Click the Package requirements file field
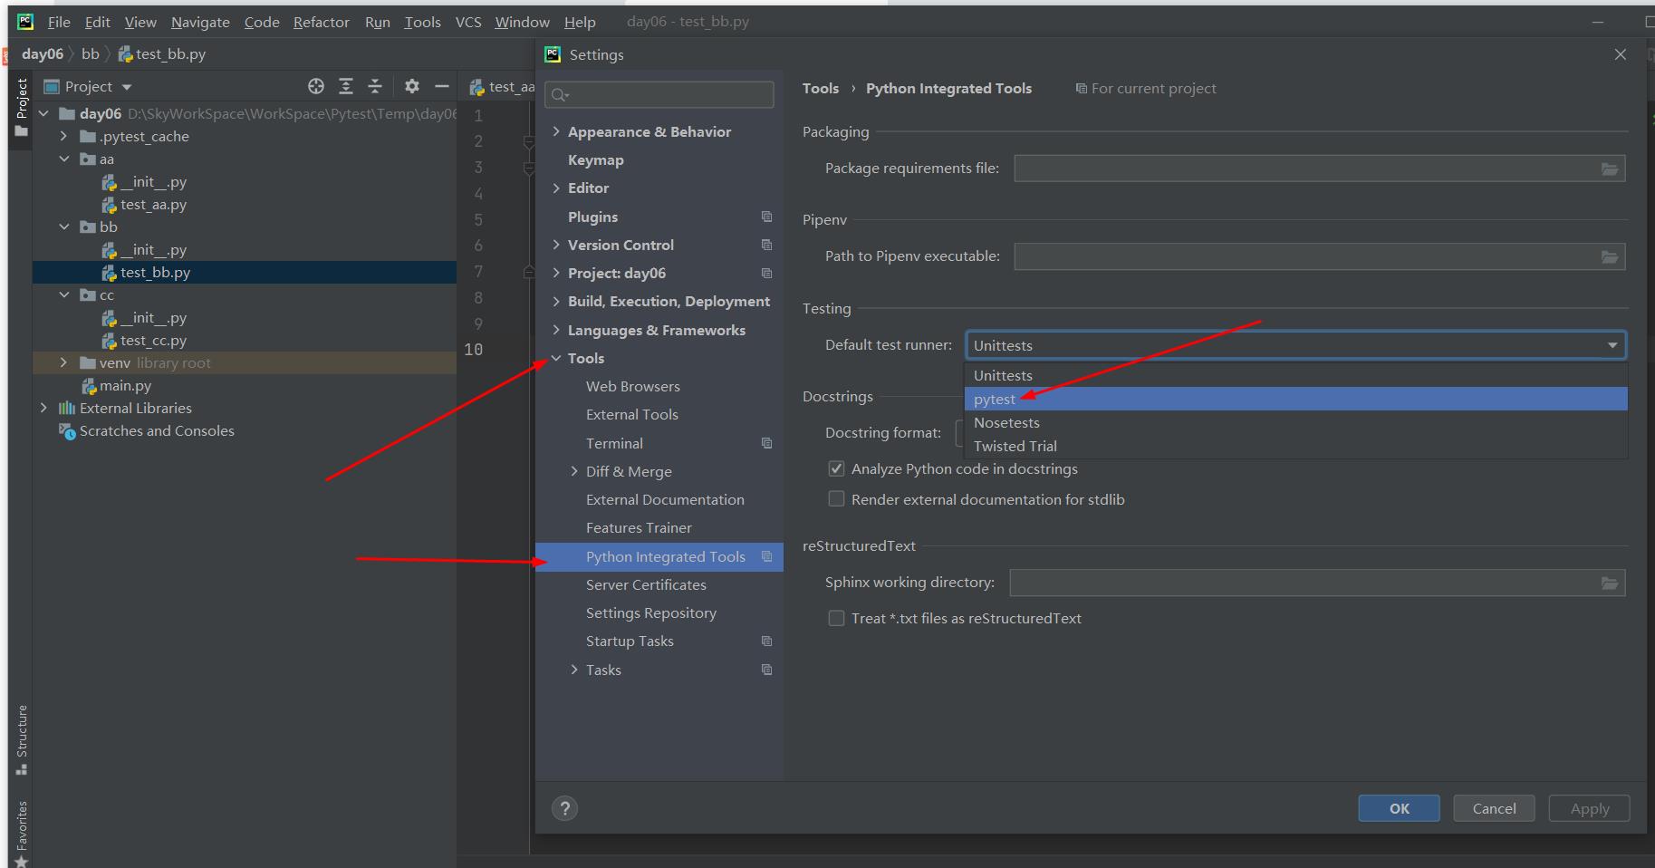Screen dimensions: 1655x868 click(x=1319, y=169)
